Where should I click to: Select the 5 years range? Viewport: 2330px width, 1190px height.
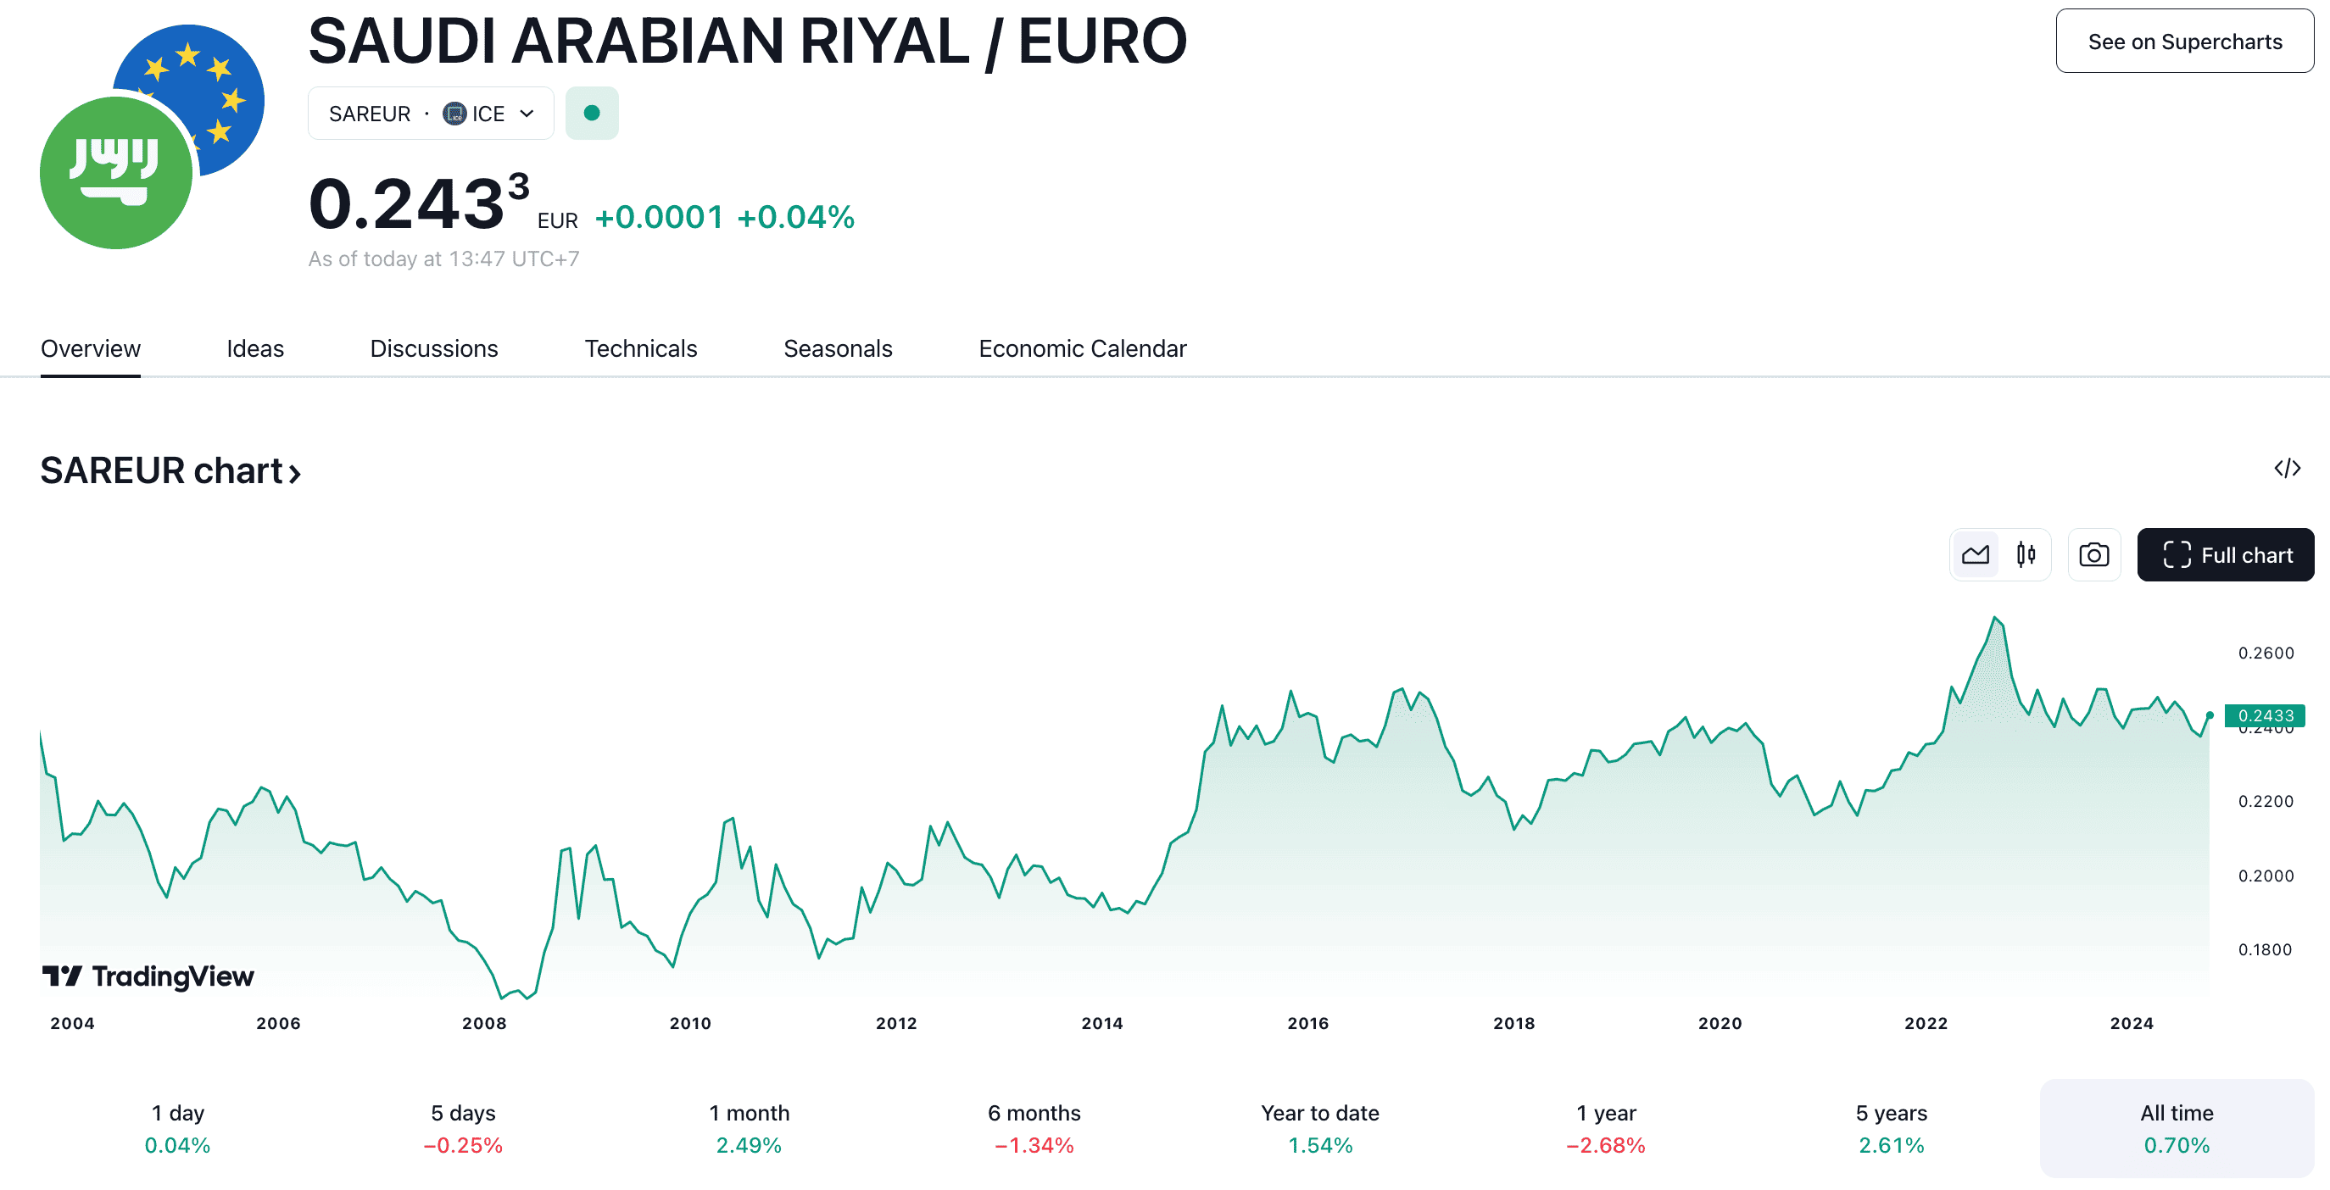(x=1892, y=1128)
